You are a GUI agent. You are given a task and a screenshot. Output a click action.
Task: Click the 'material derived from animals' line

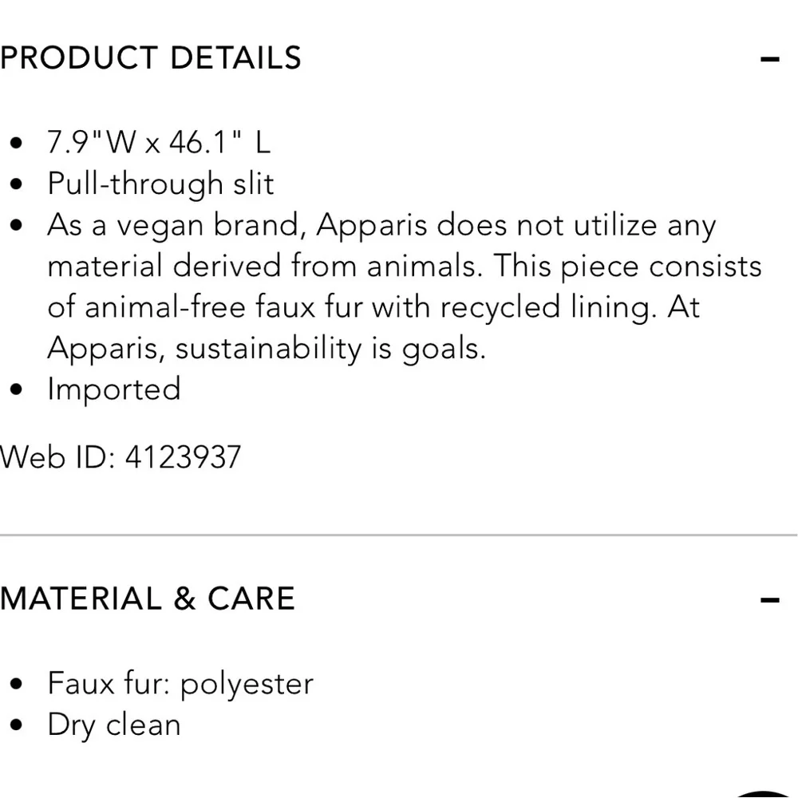(405, 267)
